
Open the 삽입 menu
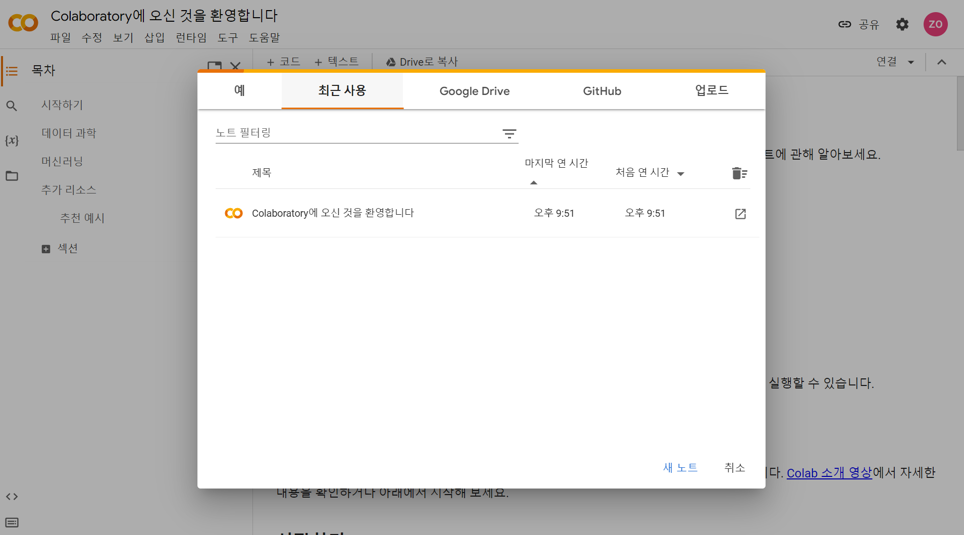coord(155,37)
